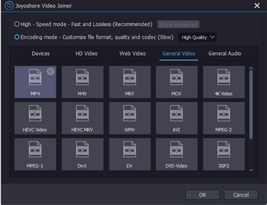The image size is (267, 205).
Task: Open the High Quality dropdown
Action: pos(198,37)
